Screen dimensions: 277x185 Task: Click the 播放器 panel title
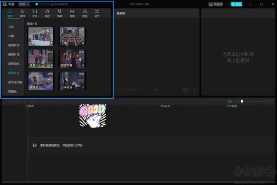point(121,13)
